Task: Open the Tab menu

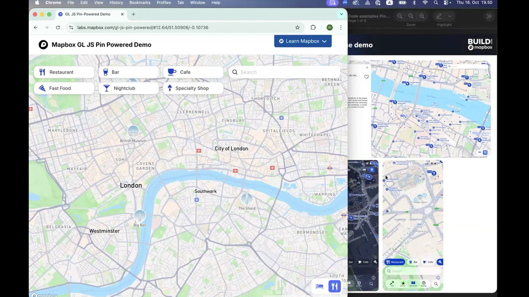Action: pos(181,3)
